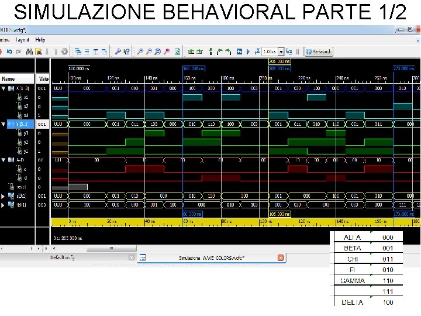Collapse the selected Y[3:1] bus group

click(x=4, y=124)
